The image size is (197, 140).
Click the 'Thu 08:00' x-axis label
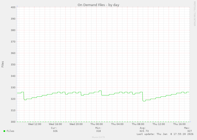[138, 124]
